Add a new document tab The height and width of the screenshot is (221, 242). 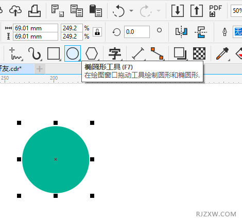click(40, 69)
